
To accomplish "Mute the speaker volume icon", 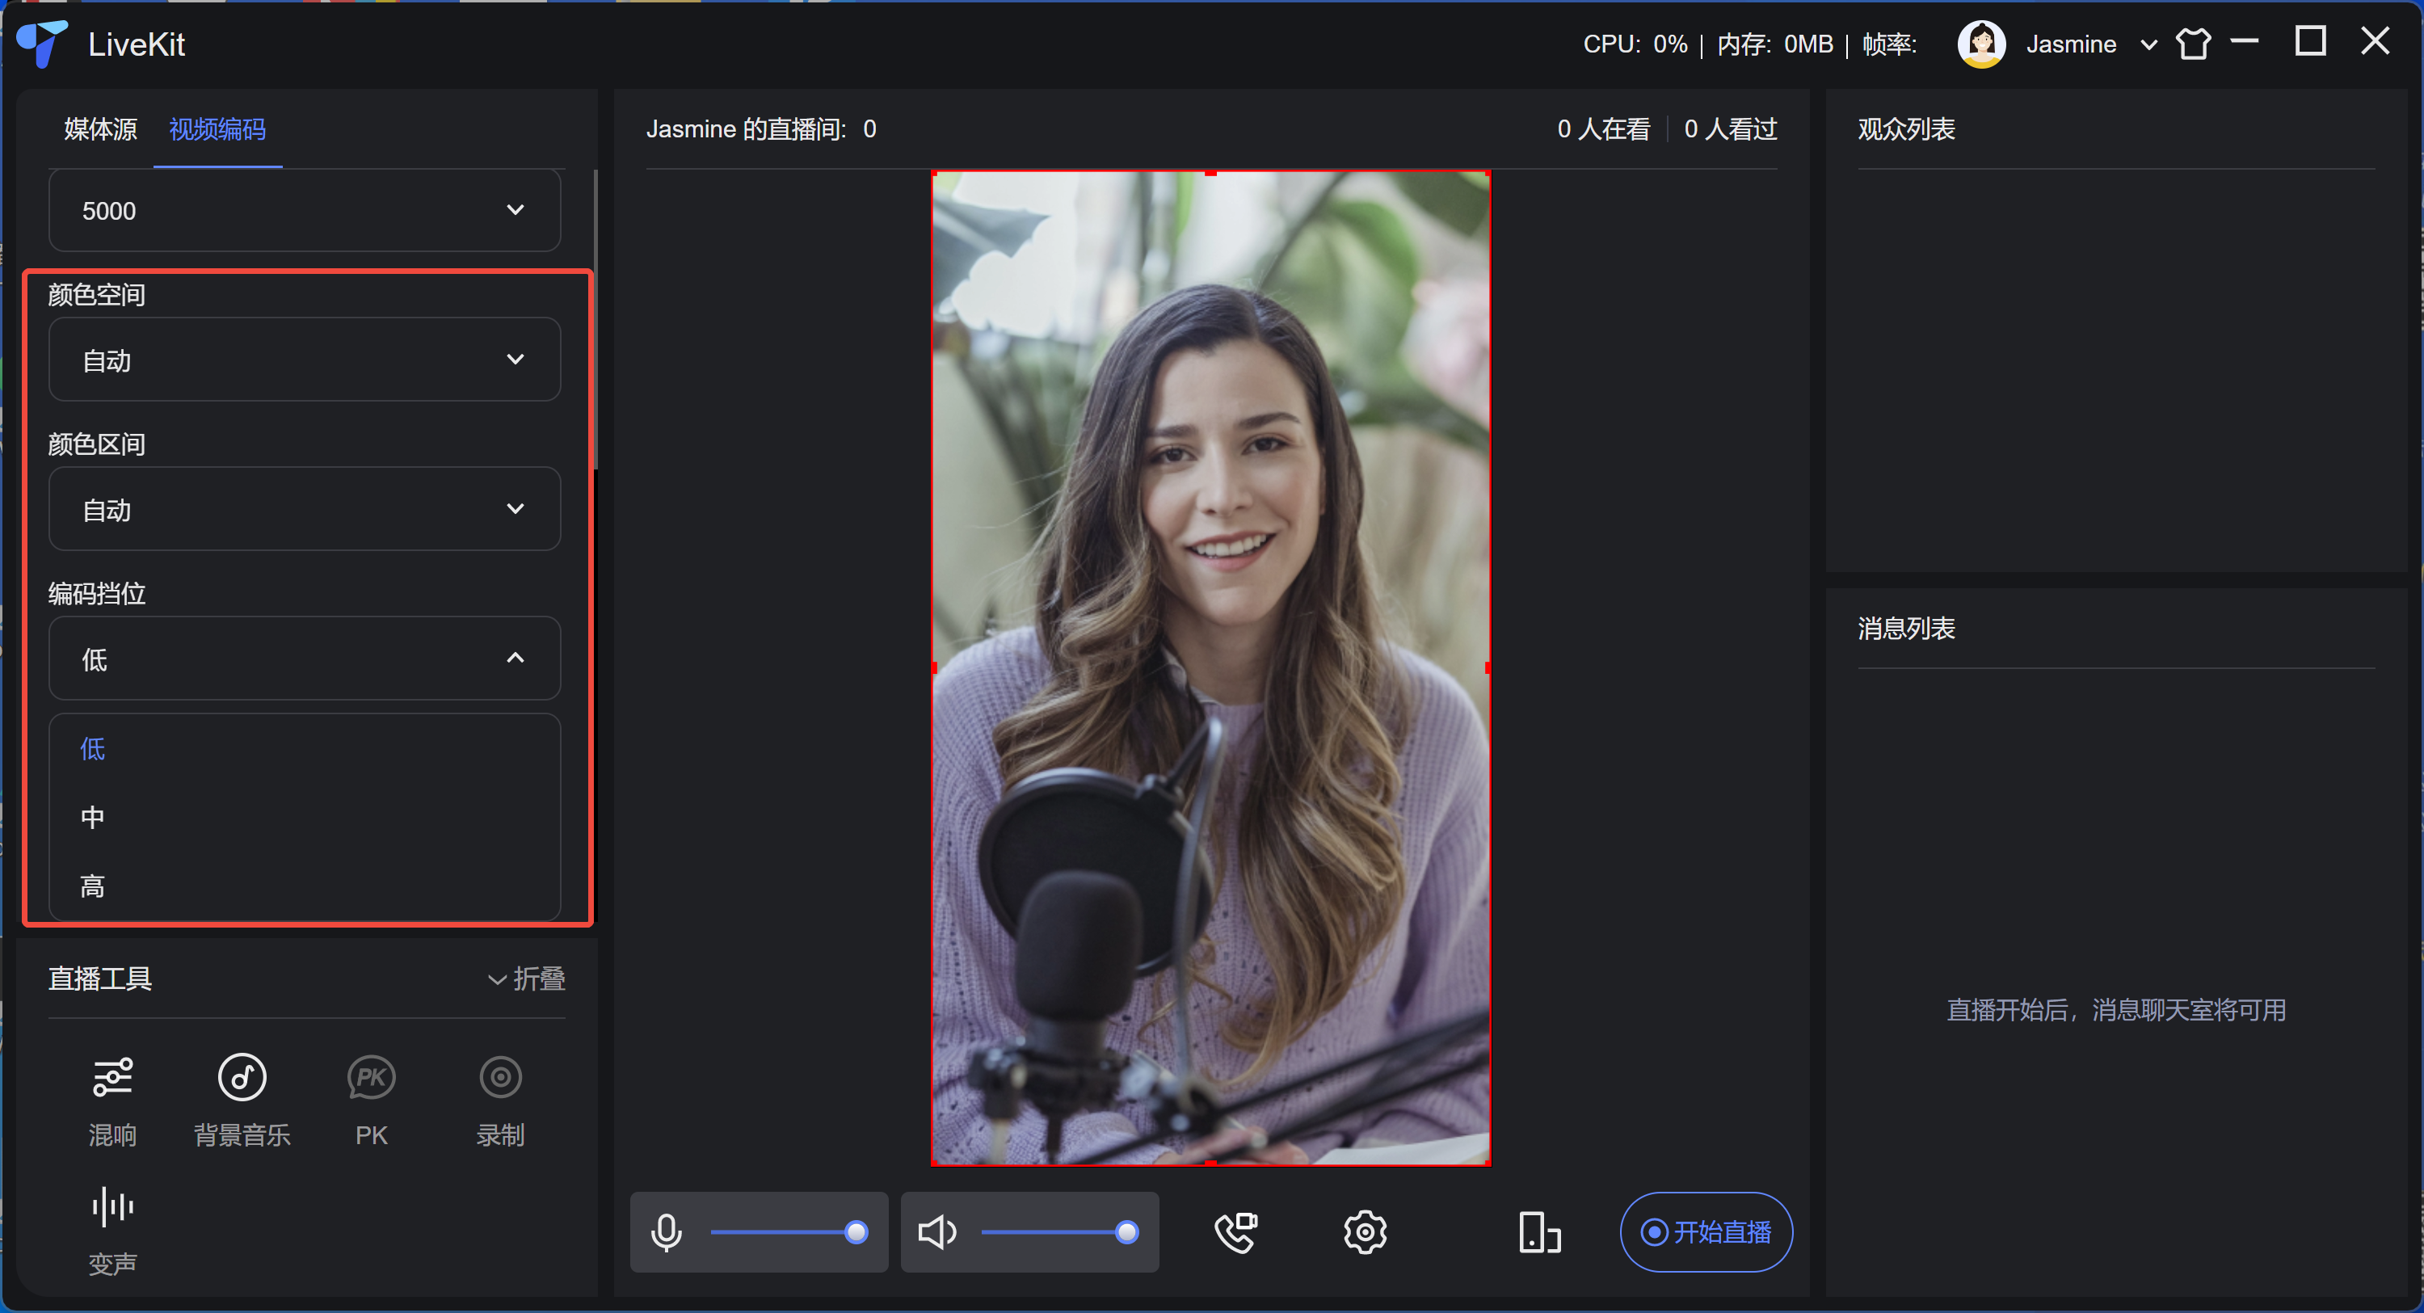I will 936,1232.
